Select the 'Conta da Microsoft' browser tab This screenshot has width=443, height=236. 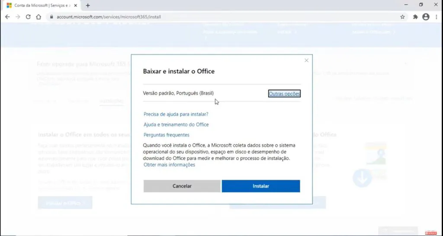pos(42,5)
